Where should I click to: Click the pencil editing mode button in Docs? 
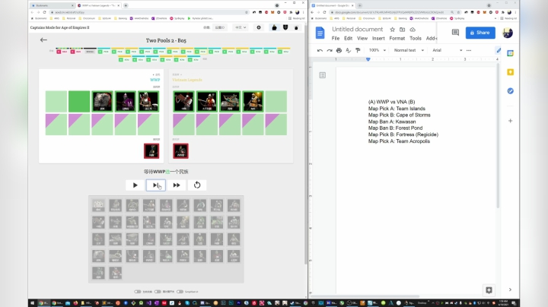coord(499,50)
